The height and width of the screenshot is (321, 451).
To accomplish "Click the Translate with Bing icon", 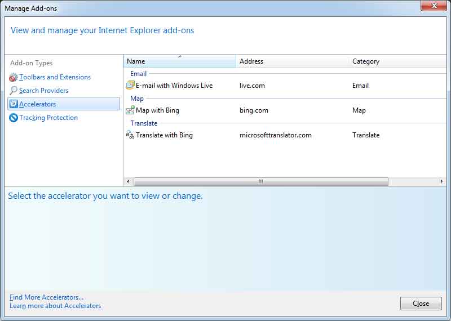I will click(130, 135).
